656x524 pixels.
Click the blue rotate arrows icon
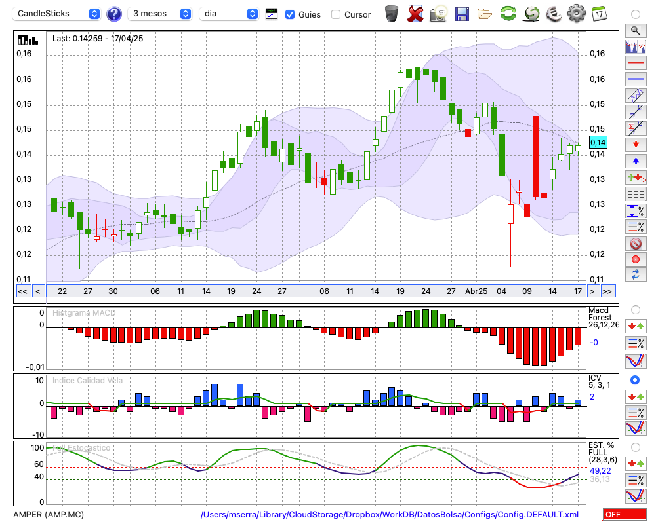click(x=636, y=275)
